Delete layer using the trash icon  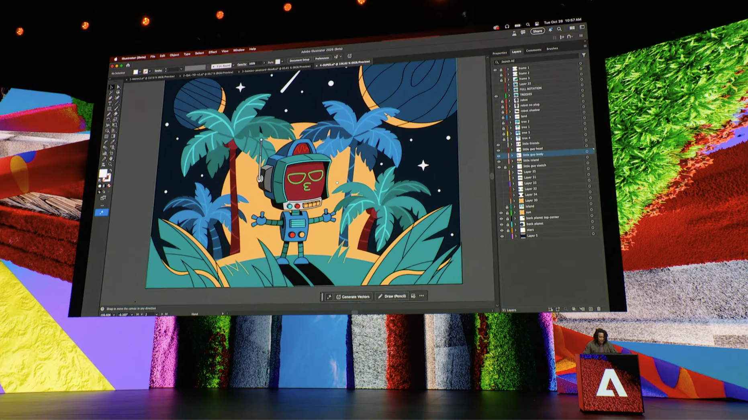click(599, 309)
